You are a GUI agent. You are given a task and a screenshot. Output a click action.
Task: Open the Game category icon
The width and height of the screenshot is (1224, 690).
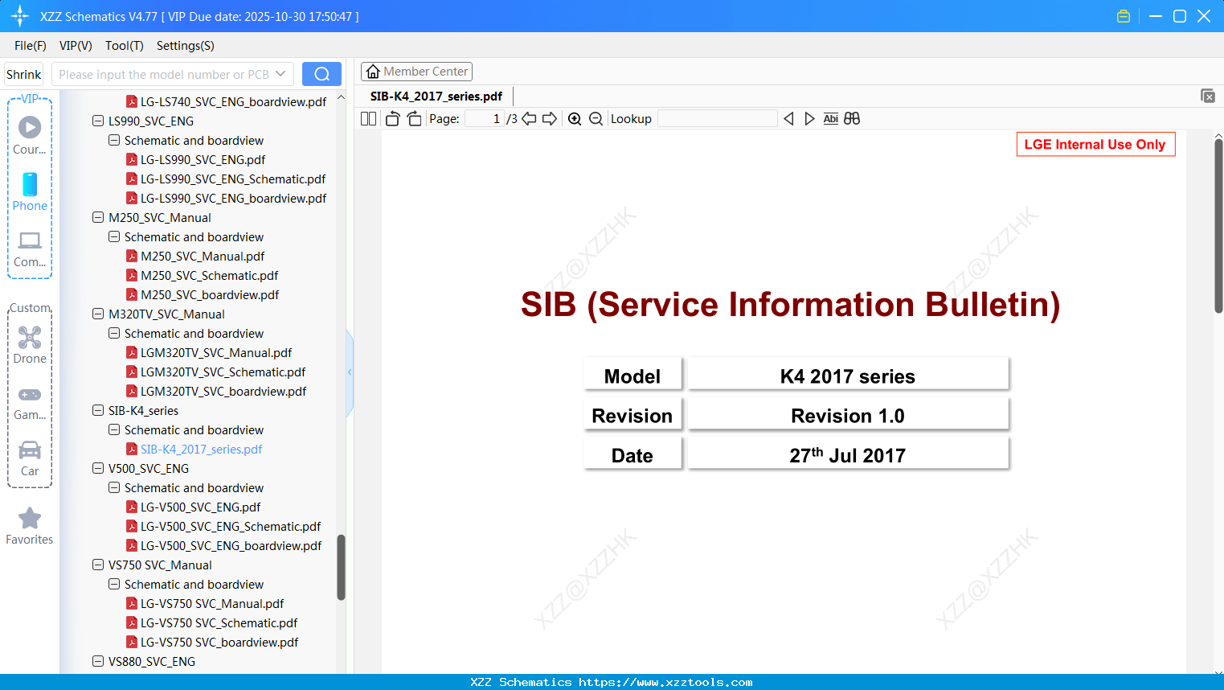click(x=30, y=402)
